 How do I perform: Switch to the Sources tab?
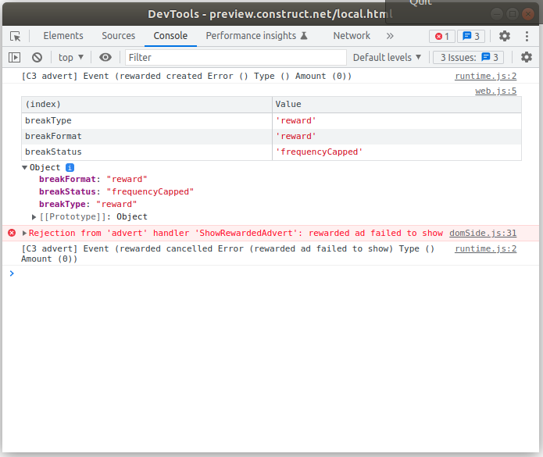119,36
